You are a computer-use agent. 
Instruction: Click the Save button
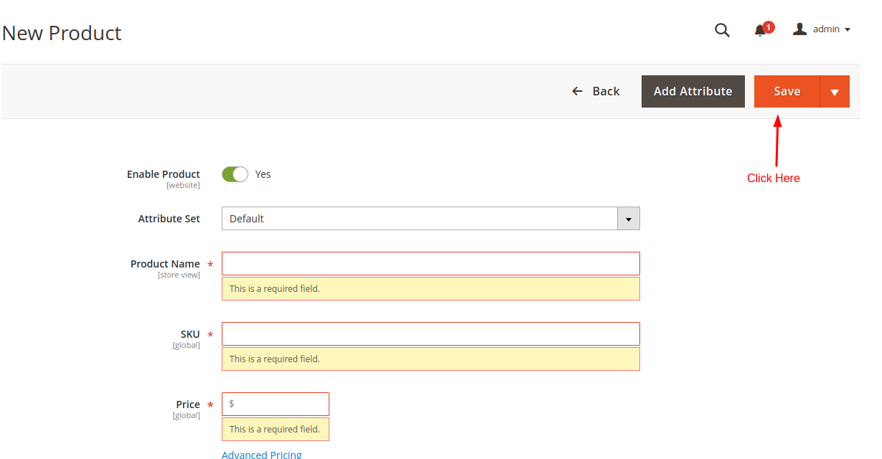(x=787, y=91)
